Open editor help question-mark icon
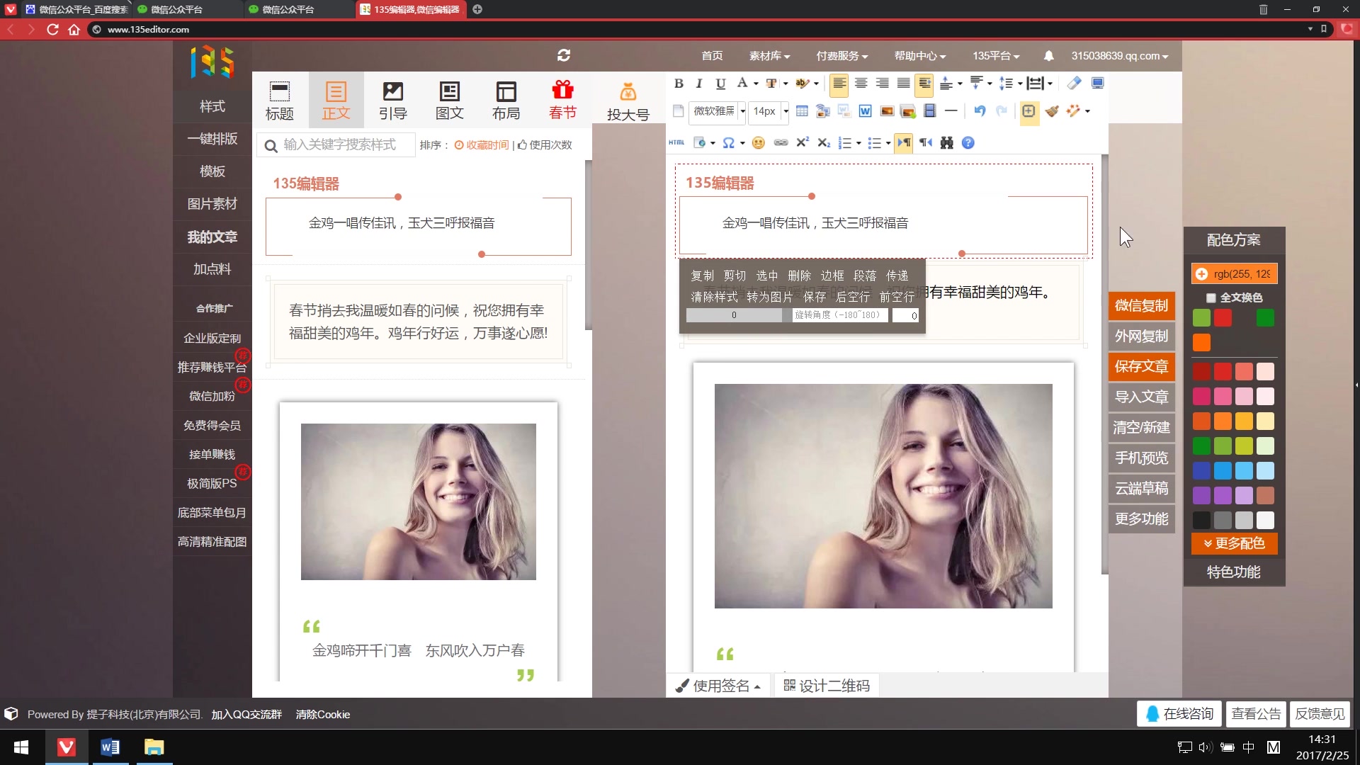The width and height of the screenshot is (1360, 765). click(968, 143)
